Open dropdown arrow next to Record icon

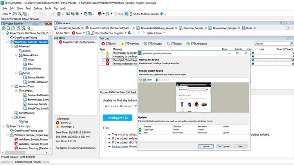coord(103,14)
